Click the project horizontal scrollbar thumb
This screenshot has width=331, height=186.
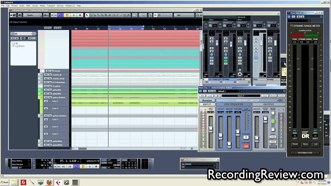(x=82, y=148)
